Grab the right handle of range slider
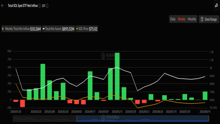 click(209, 119)
